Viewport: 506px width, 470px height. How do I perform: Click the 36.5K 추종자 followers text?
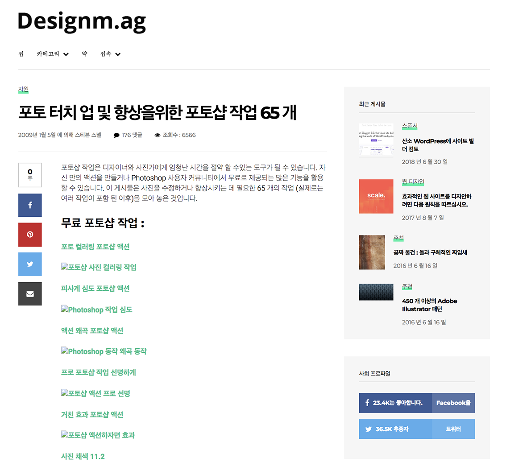(x=392, y=429)
